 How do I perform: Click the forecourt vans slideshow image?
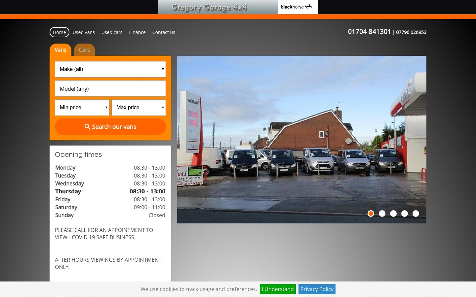click(x=302, y=140)
